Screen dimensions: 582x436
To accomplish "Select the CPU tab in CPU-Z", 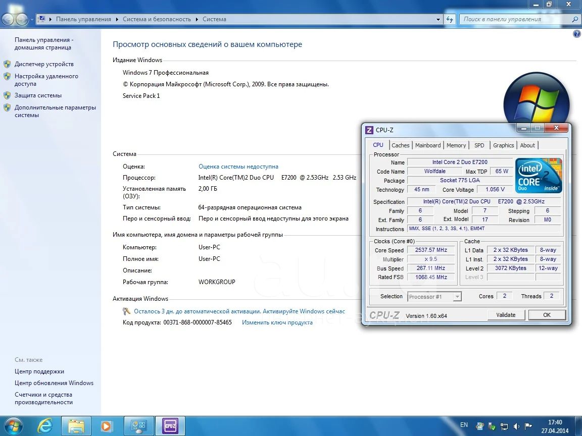I will coord(378,145).
